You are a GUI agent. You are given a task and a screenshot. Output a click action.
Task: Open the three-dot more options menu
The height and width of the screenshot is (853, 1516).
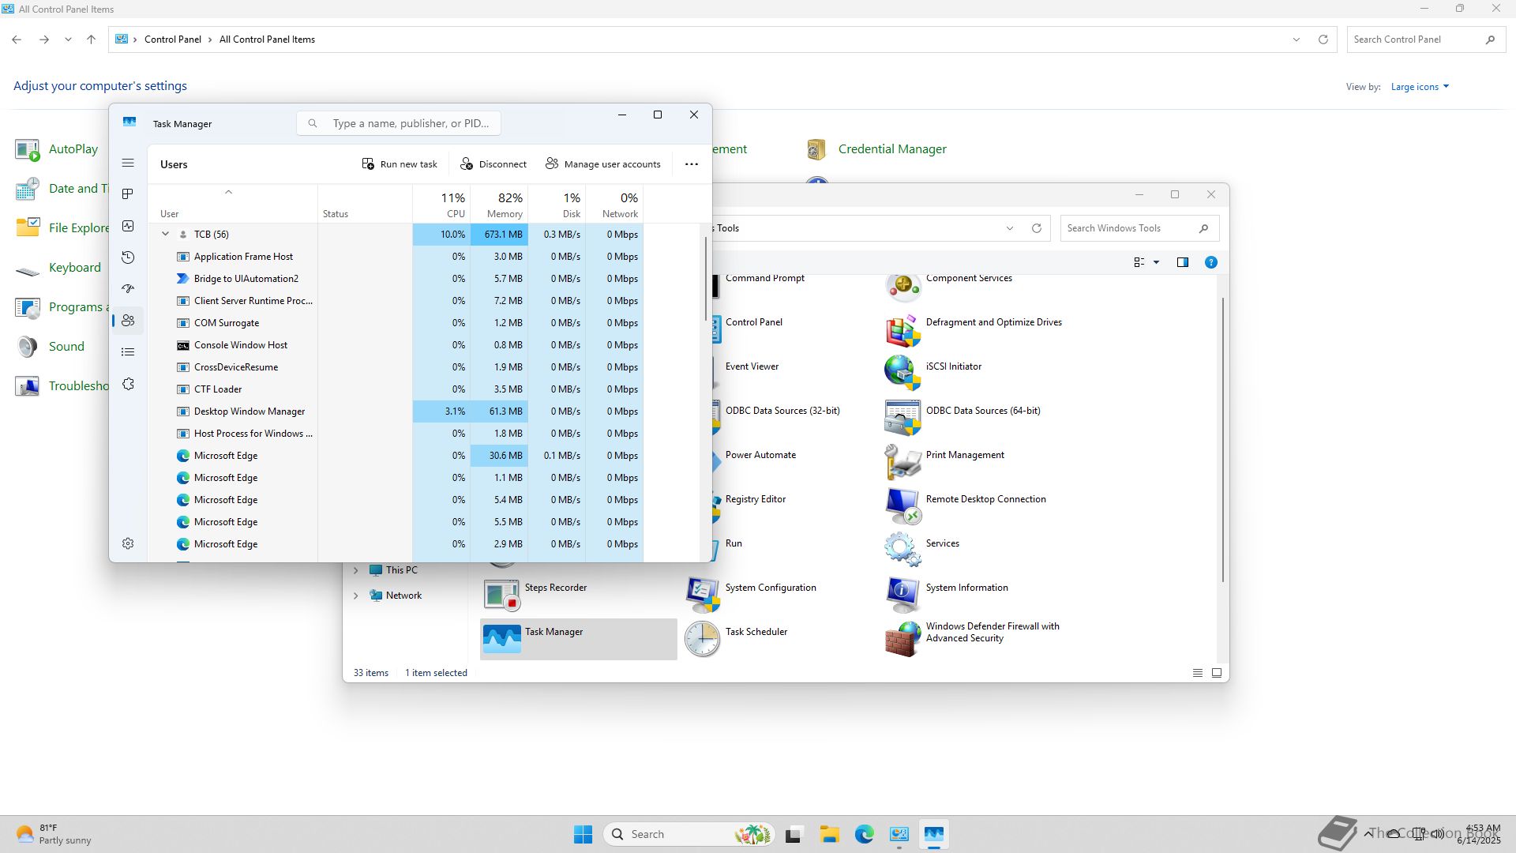[x=691, y=164]
